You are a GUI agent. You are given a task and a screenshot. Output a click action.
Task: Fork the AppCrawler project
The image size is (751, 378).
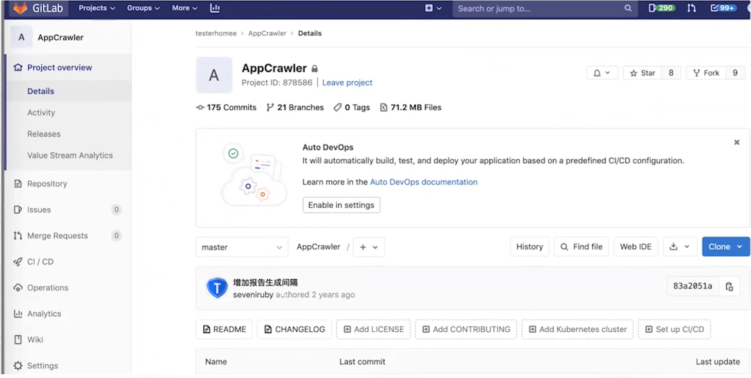click(706, 73)
